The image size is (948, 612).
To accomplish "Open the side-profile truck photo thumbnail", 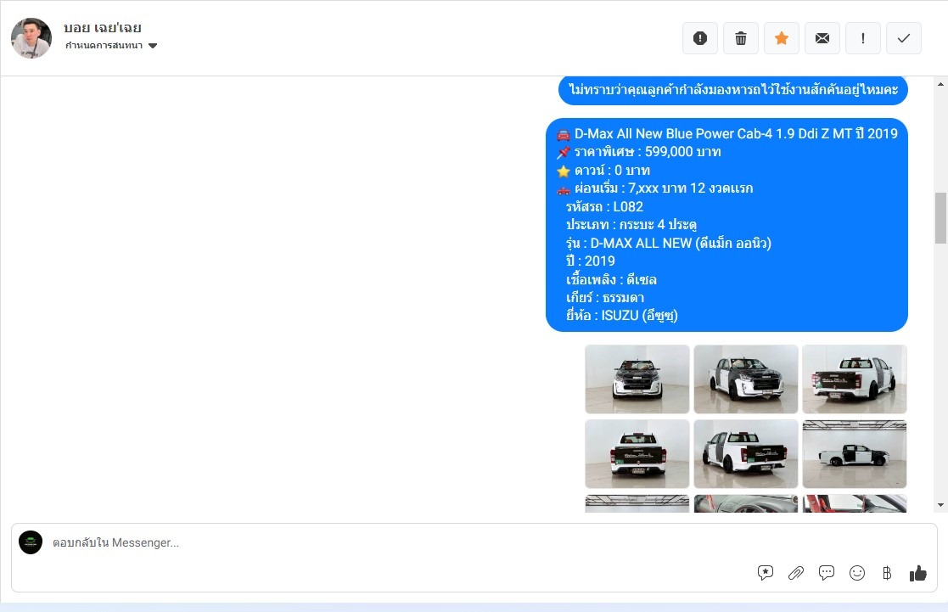I will (854, 454).
